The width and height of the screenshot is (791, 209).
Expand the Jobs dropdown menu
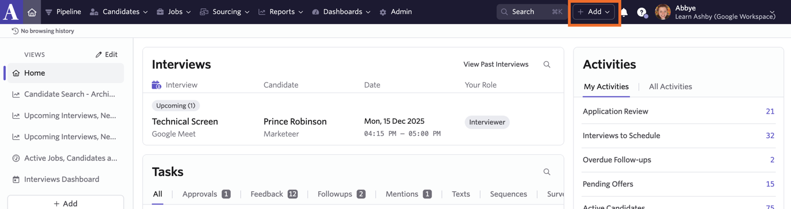click(173, 12)
